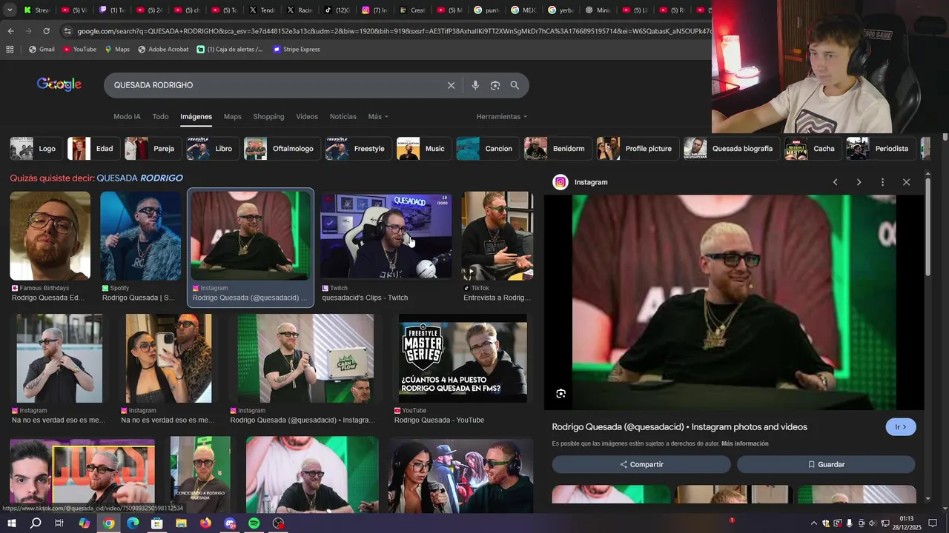949x533 pixels.
Task: Open the Más información link
Action: click(x=744, y=443)
